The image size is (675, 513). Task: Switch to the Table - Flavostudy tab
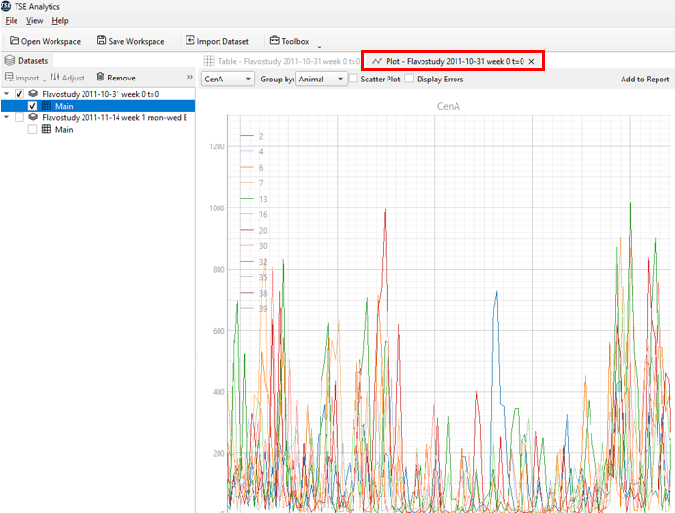pos(281,61)
